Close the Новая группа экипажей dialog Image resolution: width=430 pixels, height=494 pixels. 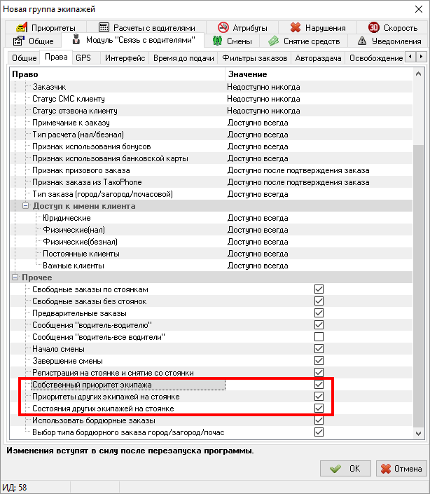point(419,9)
